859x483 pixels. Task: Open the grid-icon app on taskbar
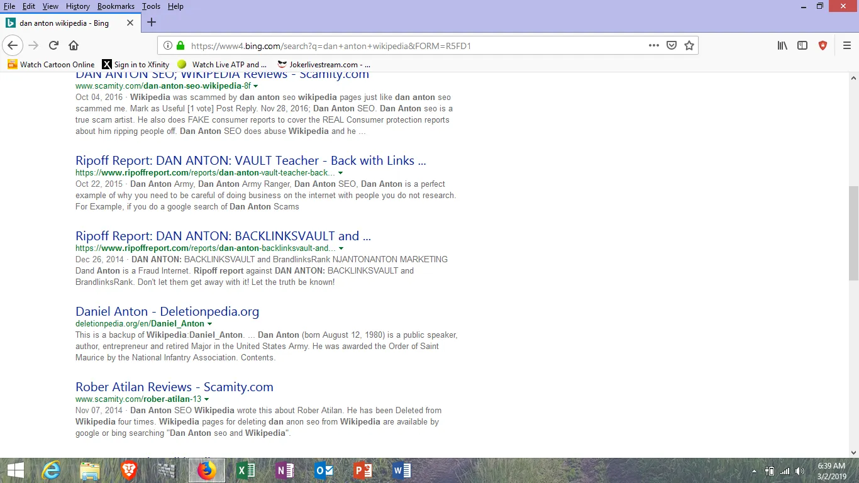point(168,470)
